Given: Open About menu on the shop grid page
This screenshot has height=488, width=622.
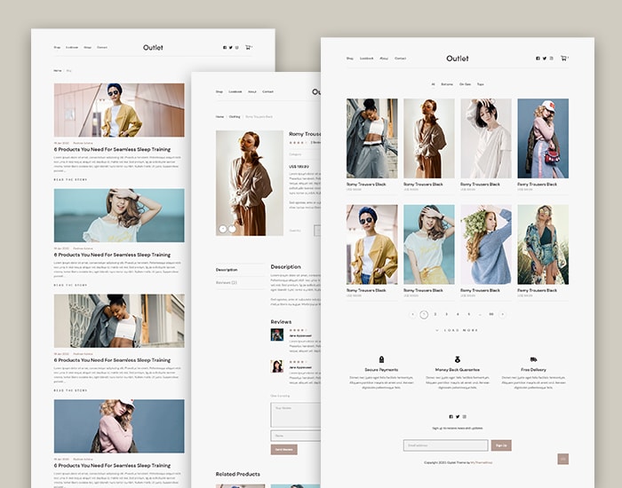Looking at the screenshot, I should 384,59.
